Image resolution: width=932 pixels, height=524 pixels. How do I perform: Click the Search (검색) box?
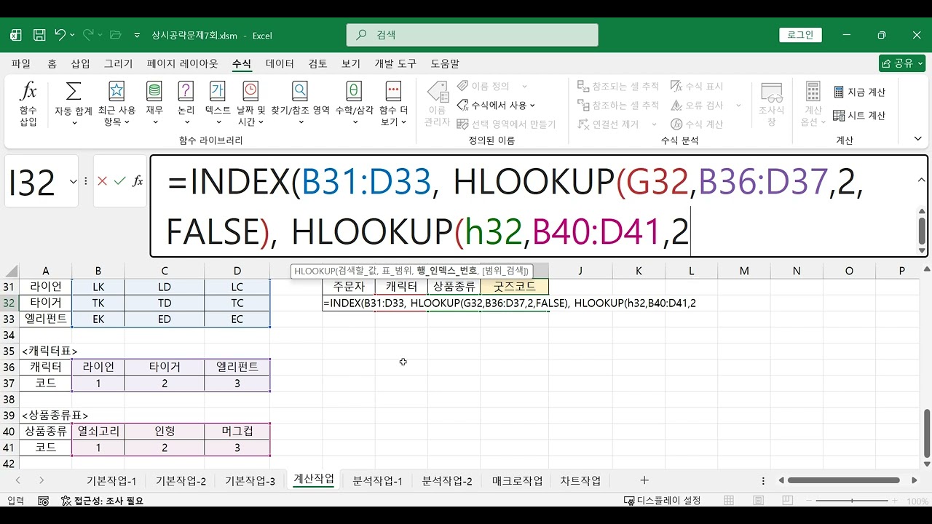coord(472,35)
